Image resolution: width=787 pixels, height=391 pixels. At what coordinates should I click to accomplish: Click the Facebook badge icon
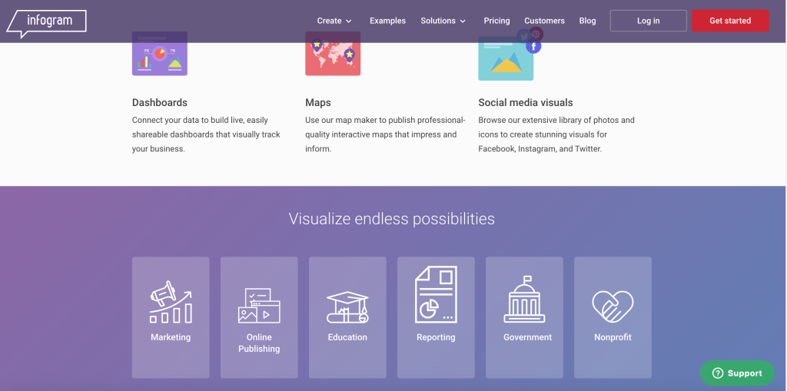tap(533, 46)
